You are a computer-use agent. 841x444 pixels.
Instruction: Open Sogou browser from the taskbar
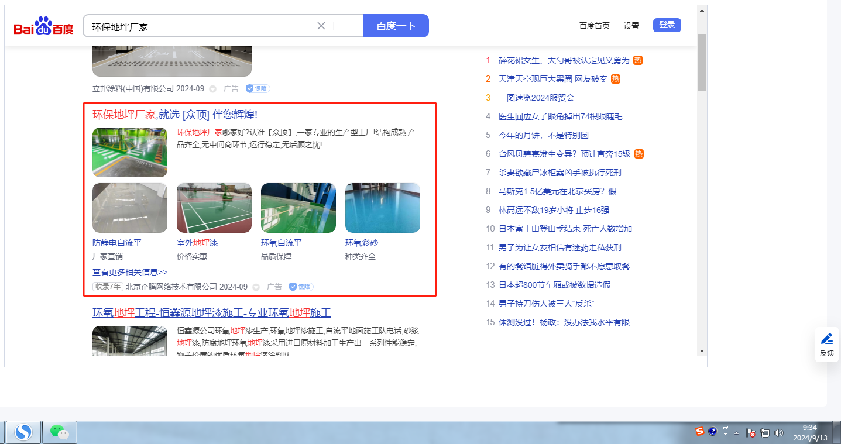pos(23,432)
